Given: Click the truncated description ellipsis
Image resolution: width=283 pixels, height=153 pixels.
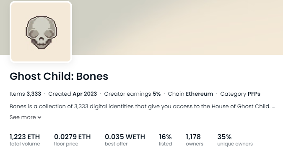Looking at the screenshot, I should click(273, 107).
